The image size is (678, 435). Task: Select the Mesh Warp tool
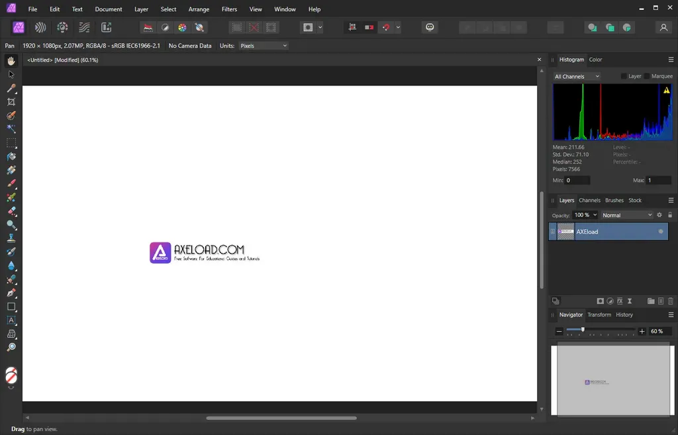[11, 334]
